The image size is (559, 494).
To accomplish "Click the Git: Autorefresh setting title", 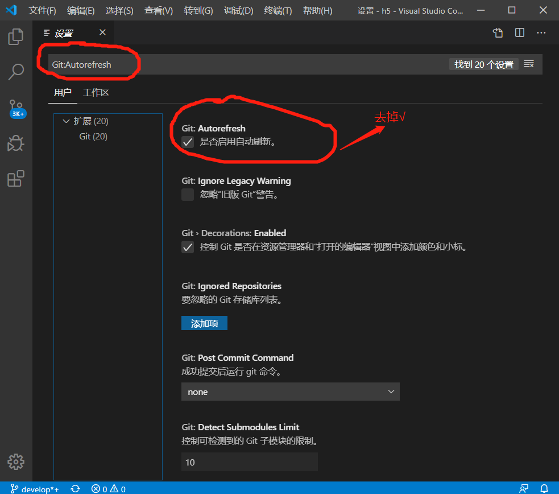I will (214, 129).
